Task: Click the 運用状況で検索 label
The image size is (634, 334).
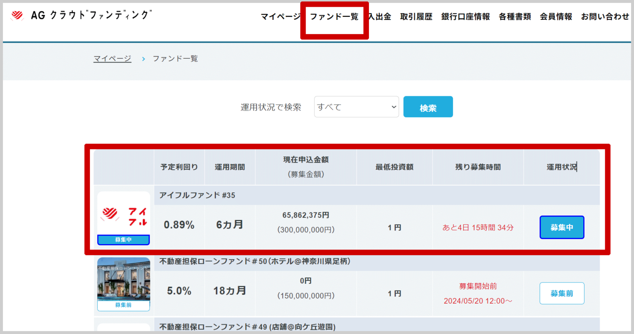Action: (271, 107)
